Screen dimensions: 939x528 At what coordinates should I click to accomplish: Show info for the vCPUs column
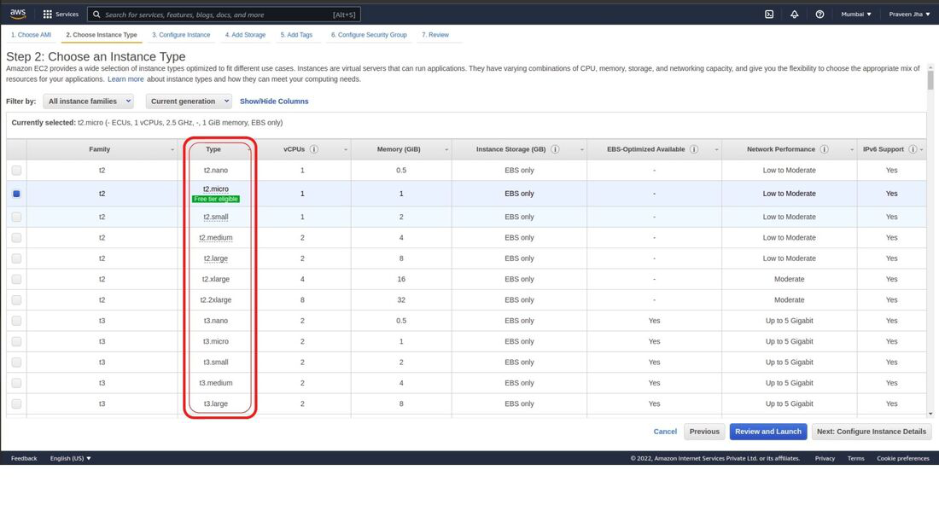tap(314, 149)
